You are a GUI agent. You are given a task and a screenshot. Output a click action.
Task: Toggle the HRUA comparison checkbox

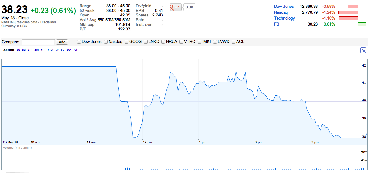163,42
